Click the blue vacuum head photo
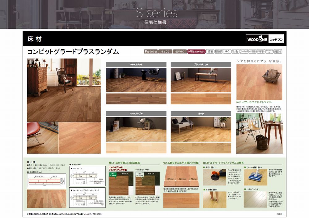This screenshot has height=218, width=309. pyautogui.click(x=256, y=177)
